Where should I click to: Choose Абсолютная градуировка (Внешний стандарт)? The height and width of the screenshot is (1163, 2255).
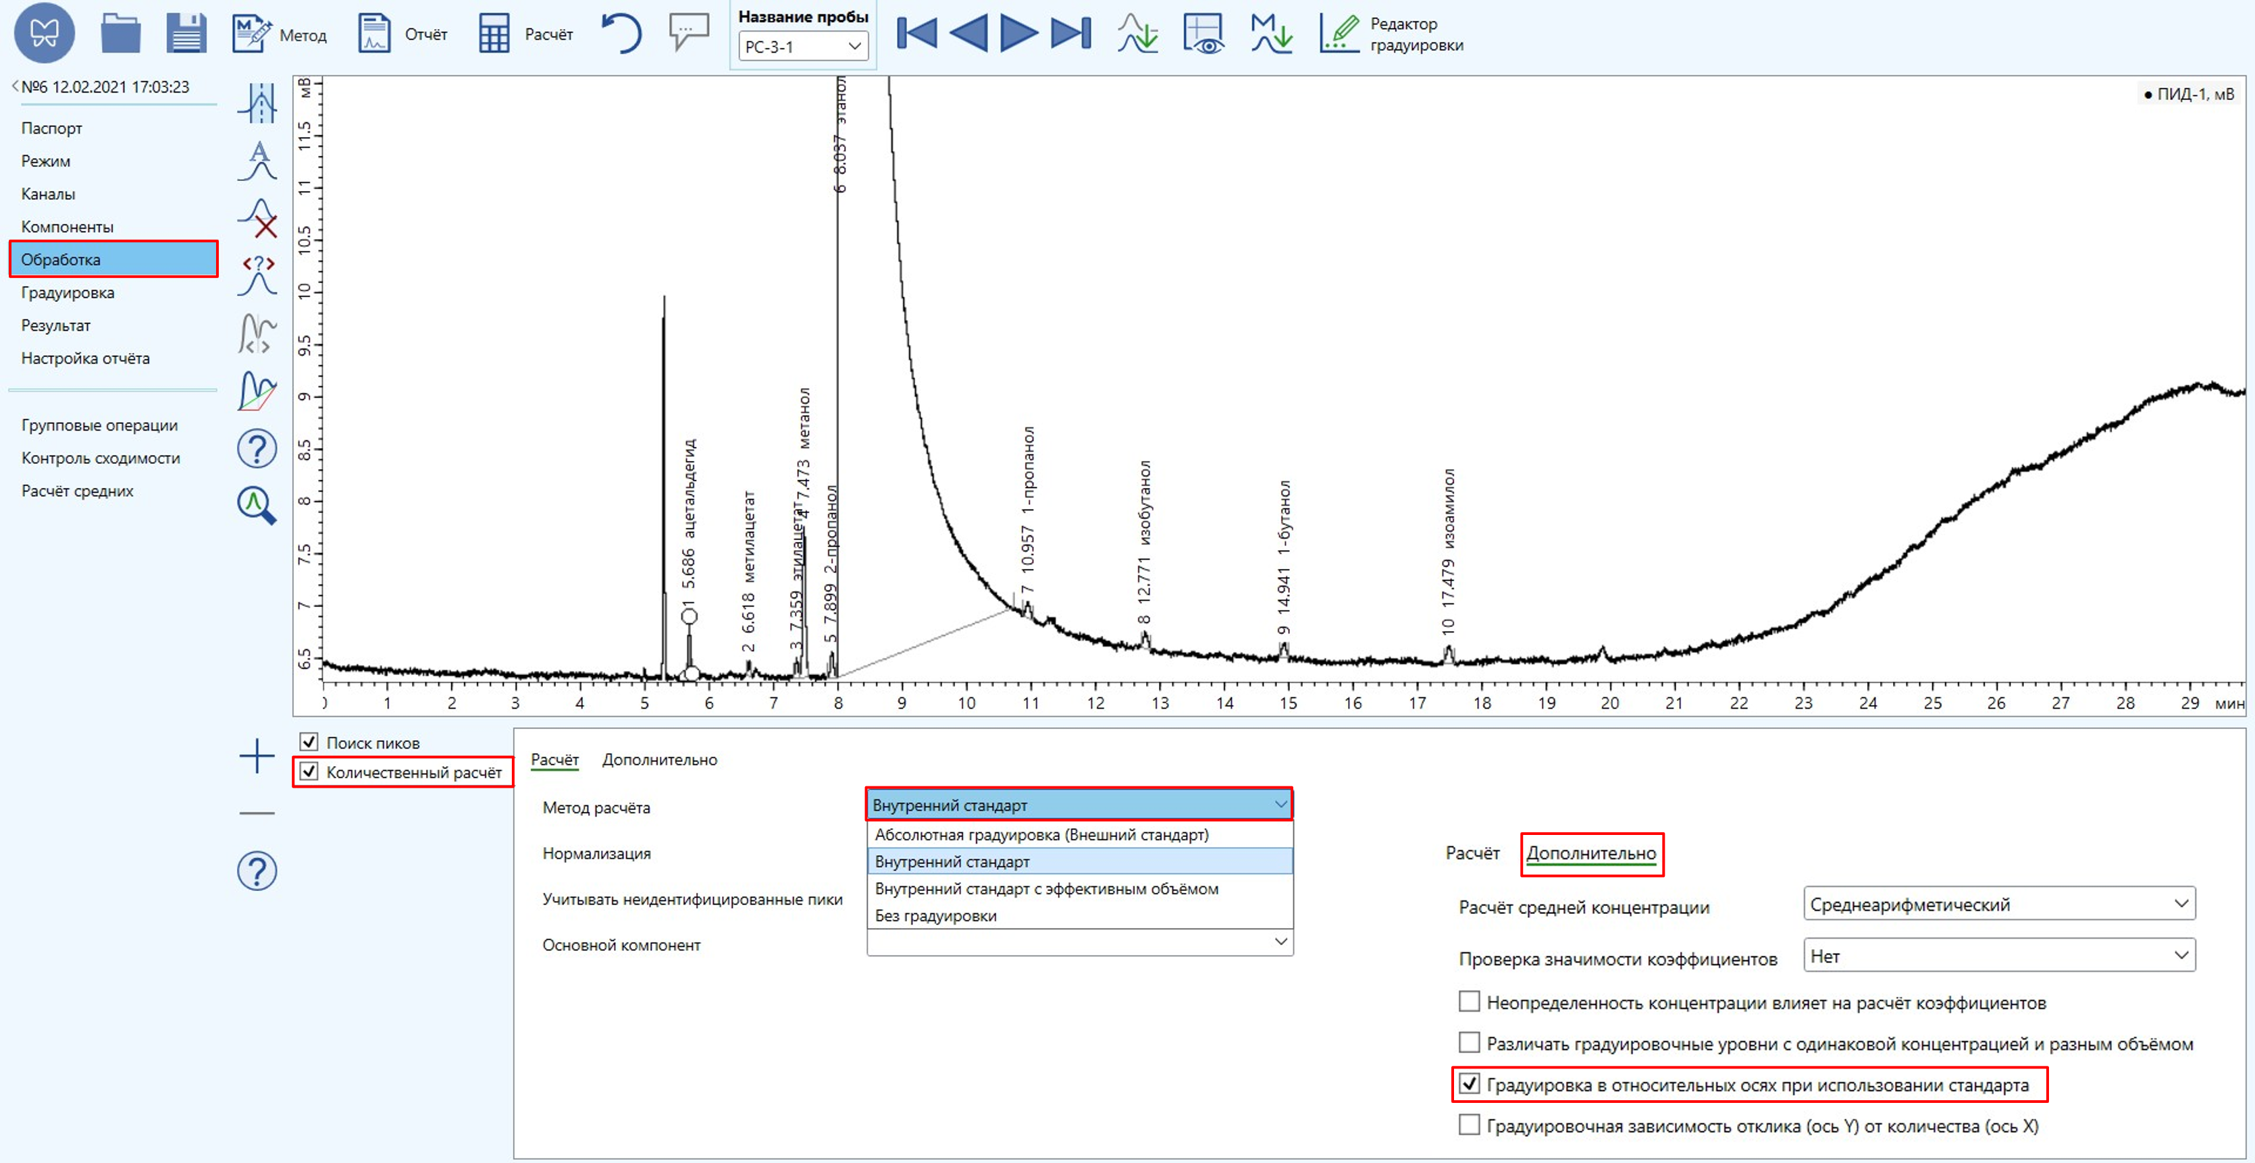coord(1081,835)
